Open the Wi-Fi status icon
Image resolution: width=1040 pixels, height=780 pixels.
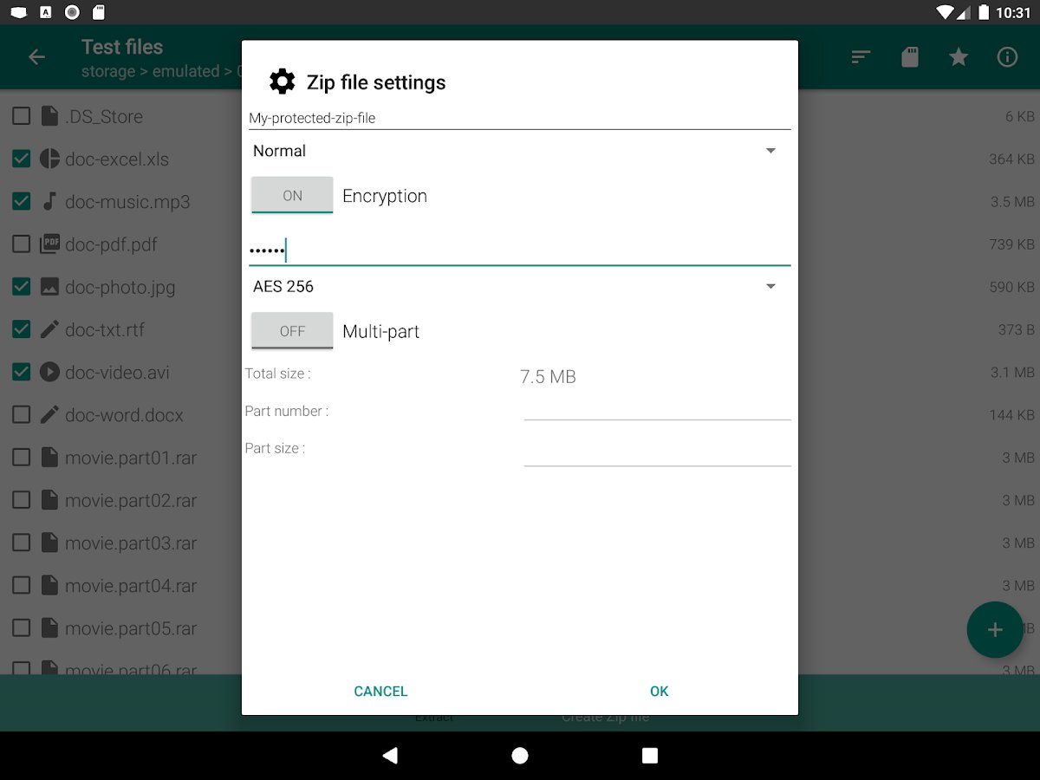[946, 12]
